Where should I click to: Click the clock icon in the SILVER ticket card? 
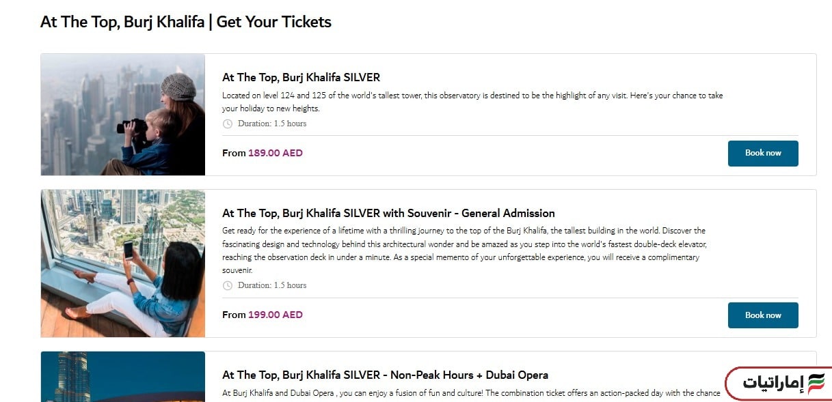click(228, 124)
